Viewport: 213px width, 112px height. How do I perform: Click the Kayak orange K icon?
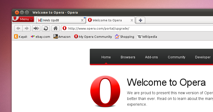16,36
